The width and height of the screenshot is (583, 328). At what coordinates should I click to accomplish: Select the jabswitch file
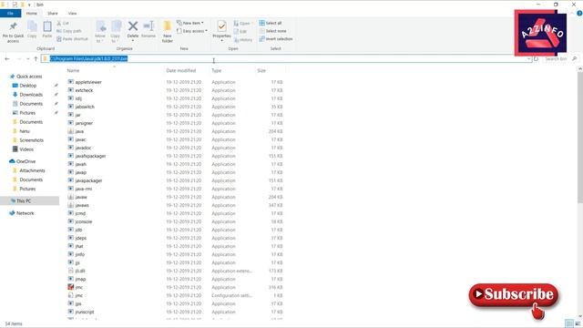tap(85, 107)
